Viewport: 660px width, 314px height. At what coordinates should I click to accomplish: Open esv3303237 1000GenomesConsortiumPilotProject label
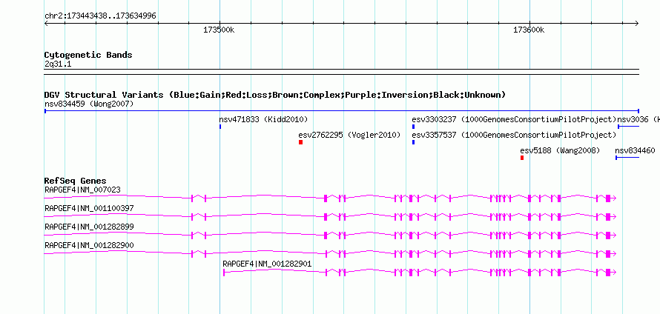(x=514, y=119)
